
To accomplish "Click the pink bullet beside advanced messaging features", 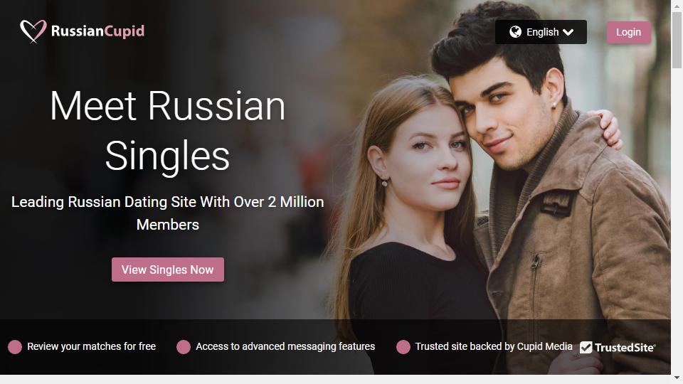I will click(x=184, y=346).
